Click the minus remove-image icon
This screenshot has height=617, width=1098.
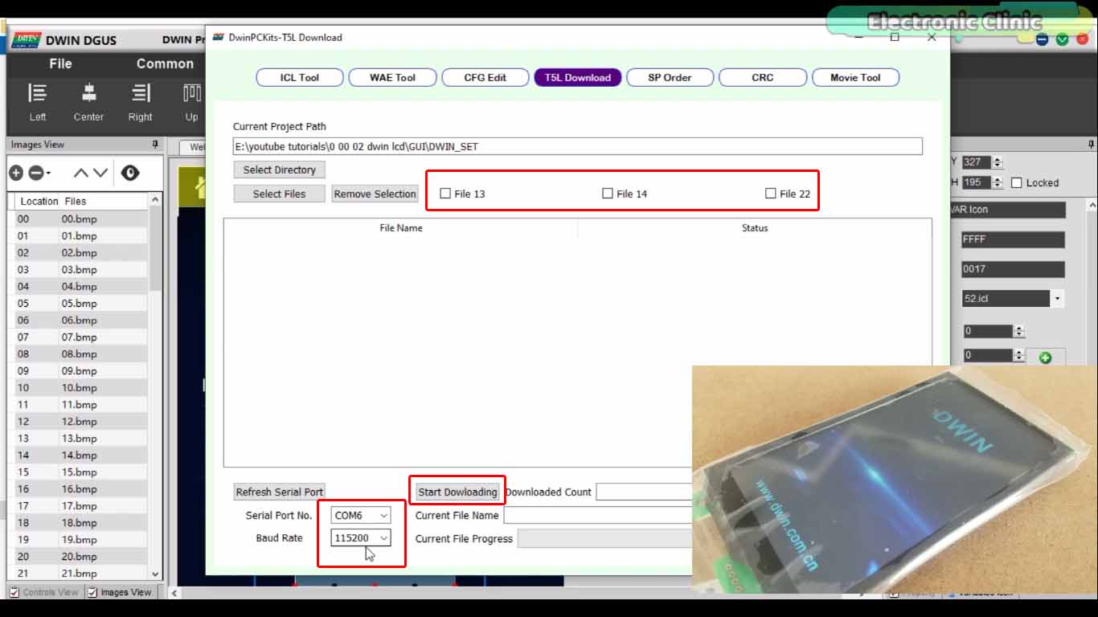[35, 173]
